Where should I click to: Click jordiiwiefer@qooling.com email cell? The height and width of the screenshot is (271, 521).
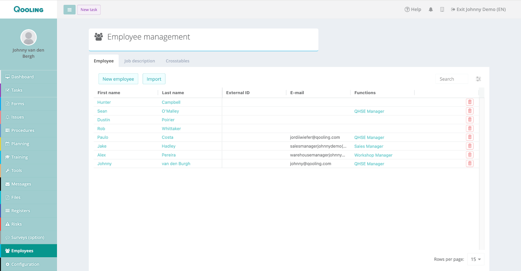315,137
